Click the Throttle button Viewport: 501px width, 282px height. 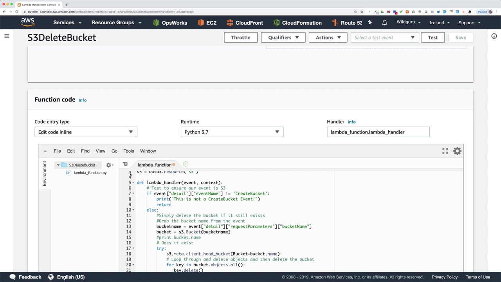[x=240, y=38]
